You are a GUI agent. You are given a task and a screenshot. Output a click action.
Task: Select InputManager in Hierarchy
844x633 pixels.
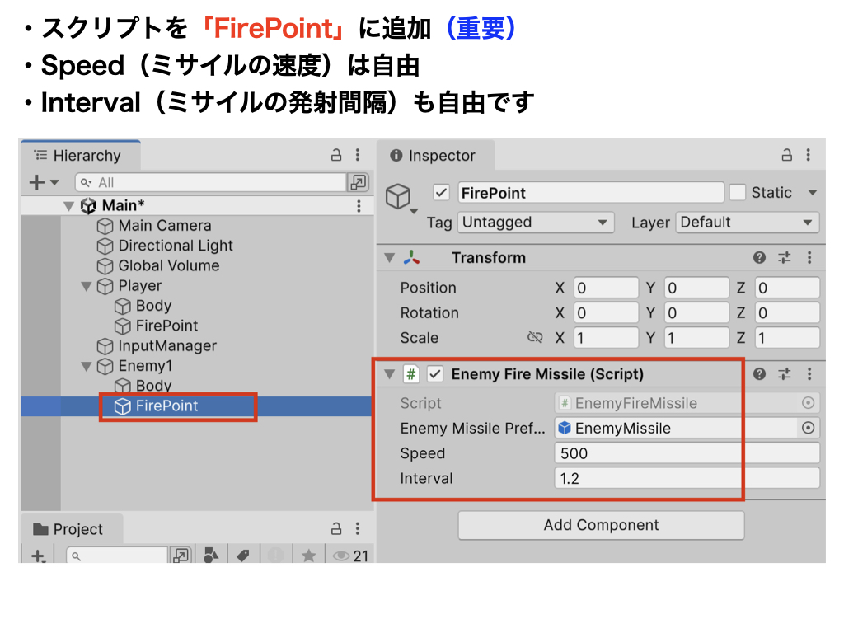click(167, 345)
